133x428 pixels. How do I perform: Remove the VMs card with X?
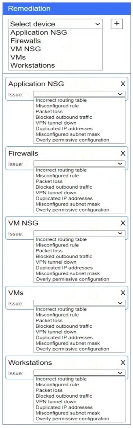[123, 293]
